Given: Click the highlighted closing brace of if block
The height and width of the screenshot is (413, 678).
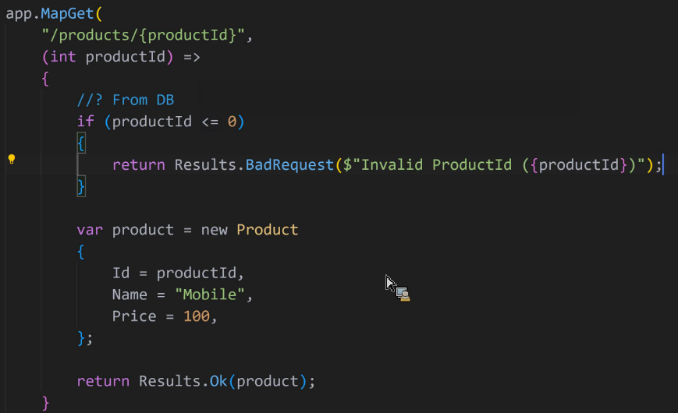Looking at the screenshot, I should tap(81, 186).
